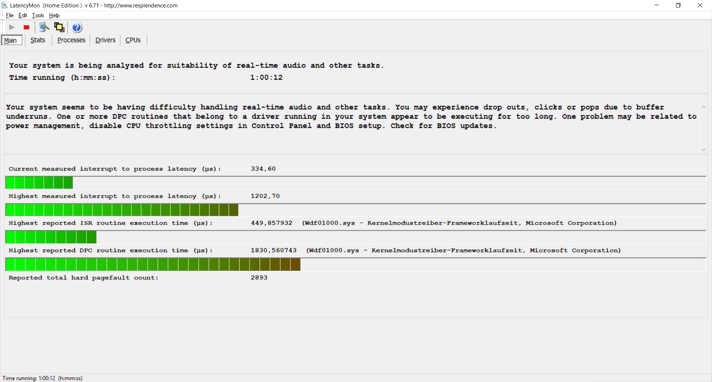Click 'Reported total hard pagefault count' label

(x=83, y=277)
